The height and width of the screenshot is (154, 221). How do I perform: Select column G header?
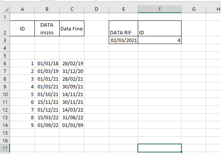click(194, 9)
